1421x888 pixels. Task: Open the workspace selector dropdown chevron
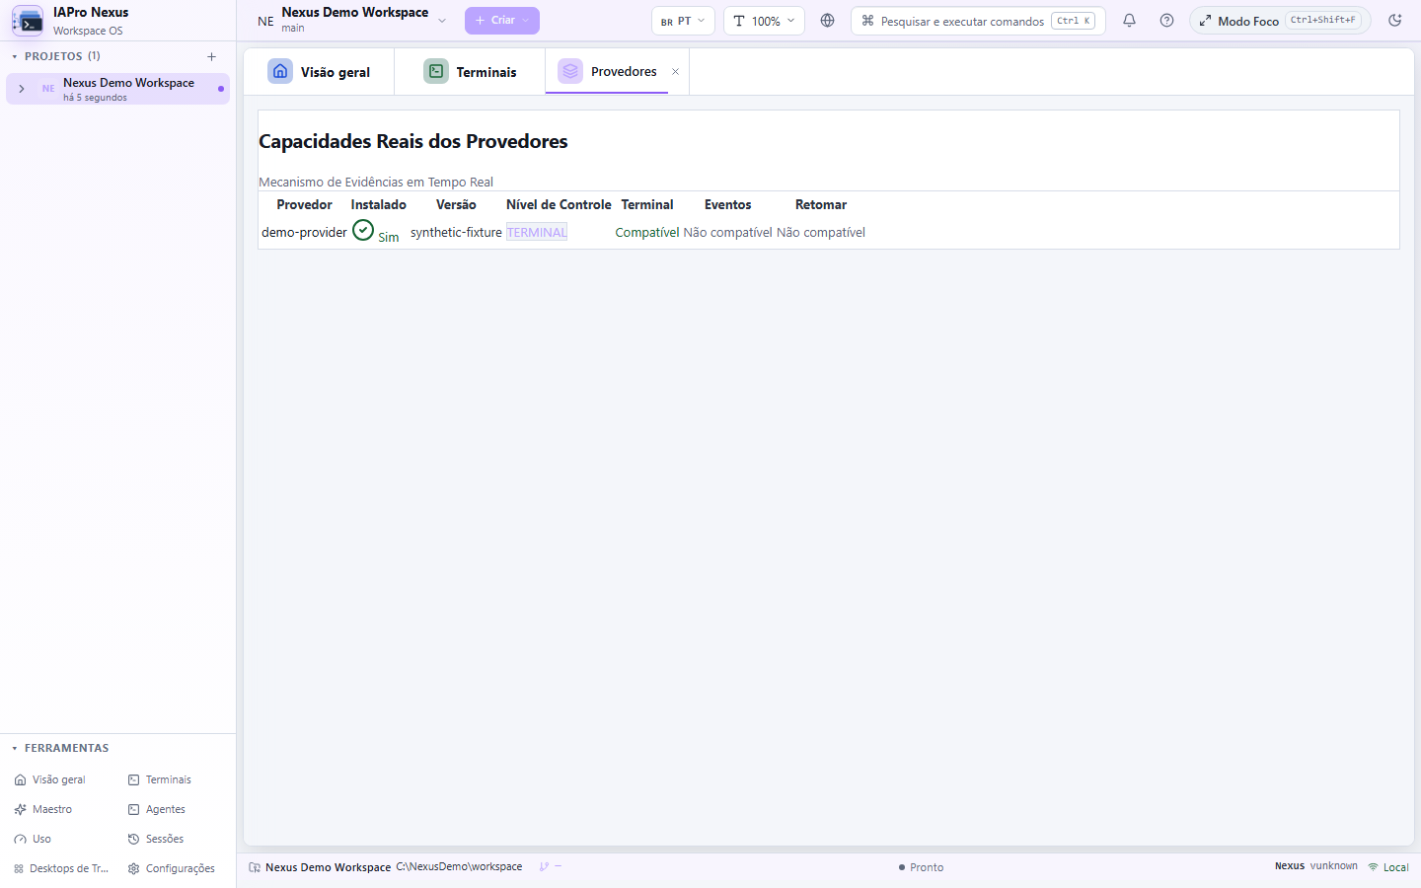[442, 21]
